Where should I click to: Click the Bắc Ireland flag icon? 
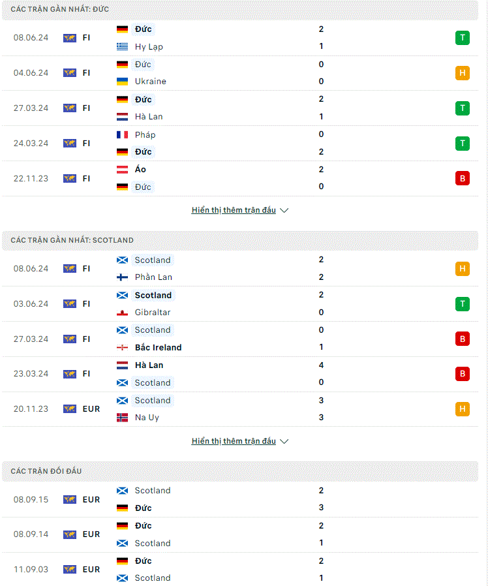(122, 348)
